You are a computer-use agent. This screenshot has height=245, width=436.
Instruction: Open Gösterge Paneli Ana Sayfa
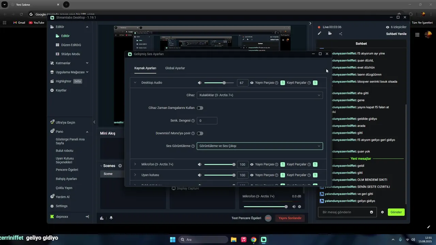(70, 141)
